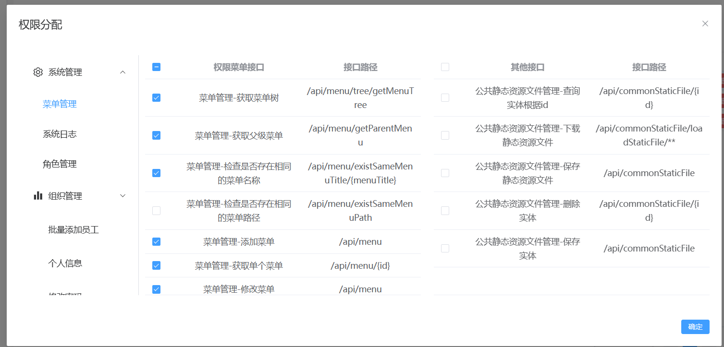Uncheck 菜单管理-添加菜单 checkbox
The image size is (724, 347).
click(156, 241)
